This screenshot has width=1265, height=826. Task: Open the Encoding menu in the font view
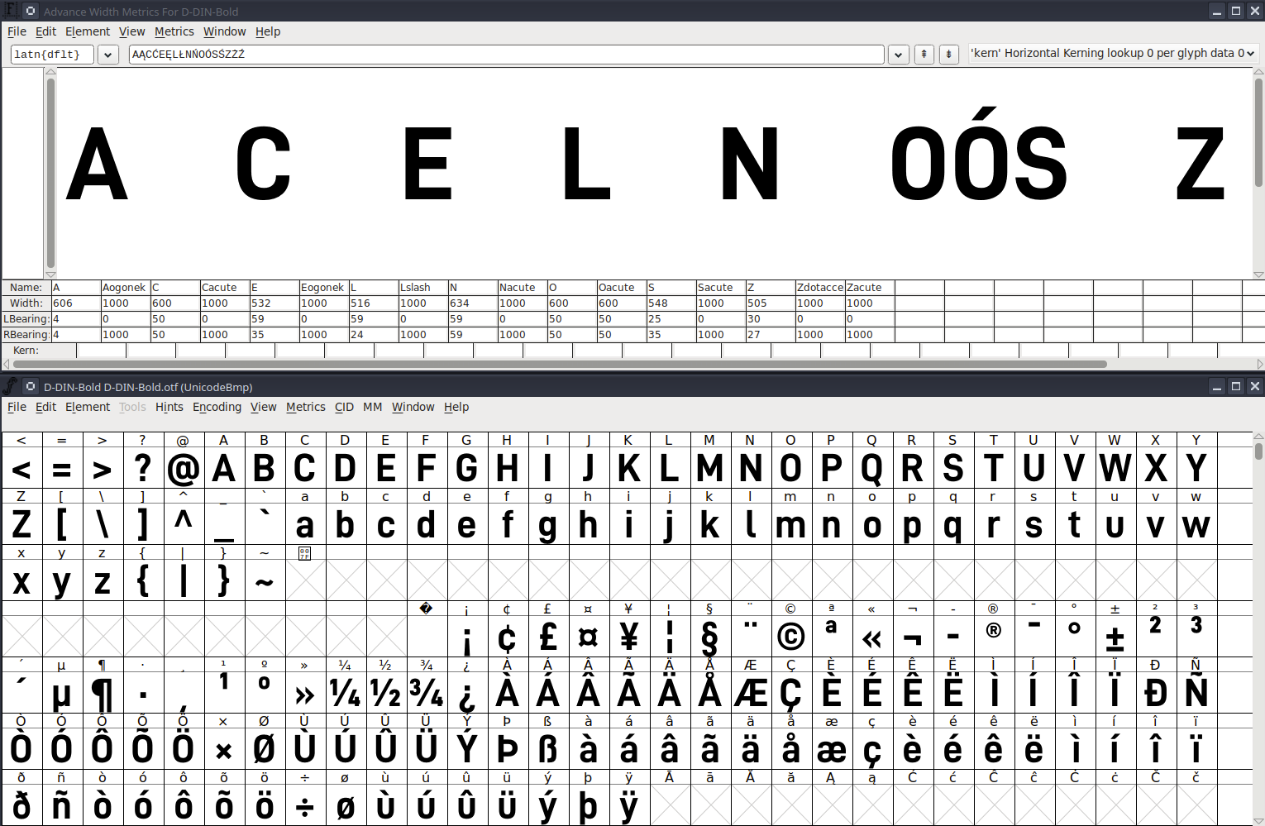click(217, 407)
